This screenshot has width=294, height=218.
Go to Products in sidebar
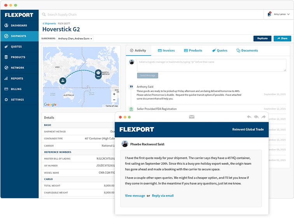pos(19,57)
